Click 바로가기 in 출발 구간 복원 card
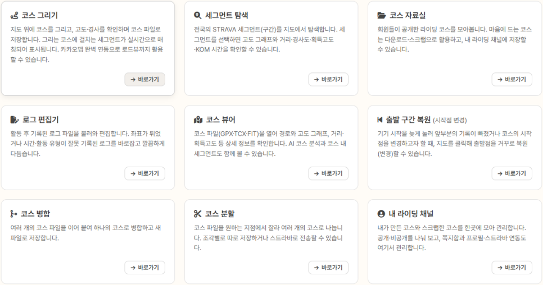Image resolution: width=543 pixels, height=285 pixels. [x=512, y=173]
